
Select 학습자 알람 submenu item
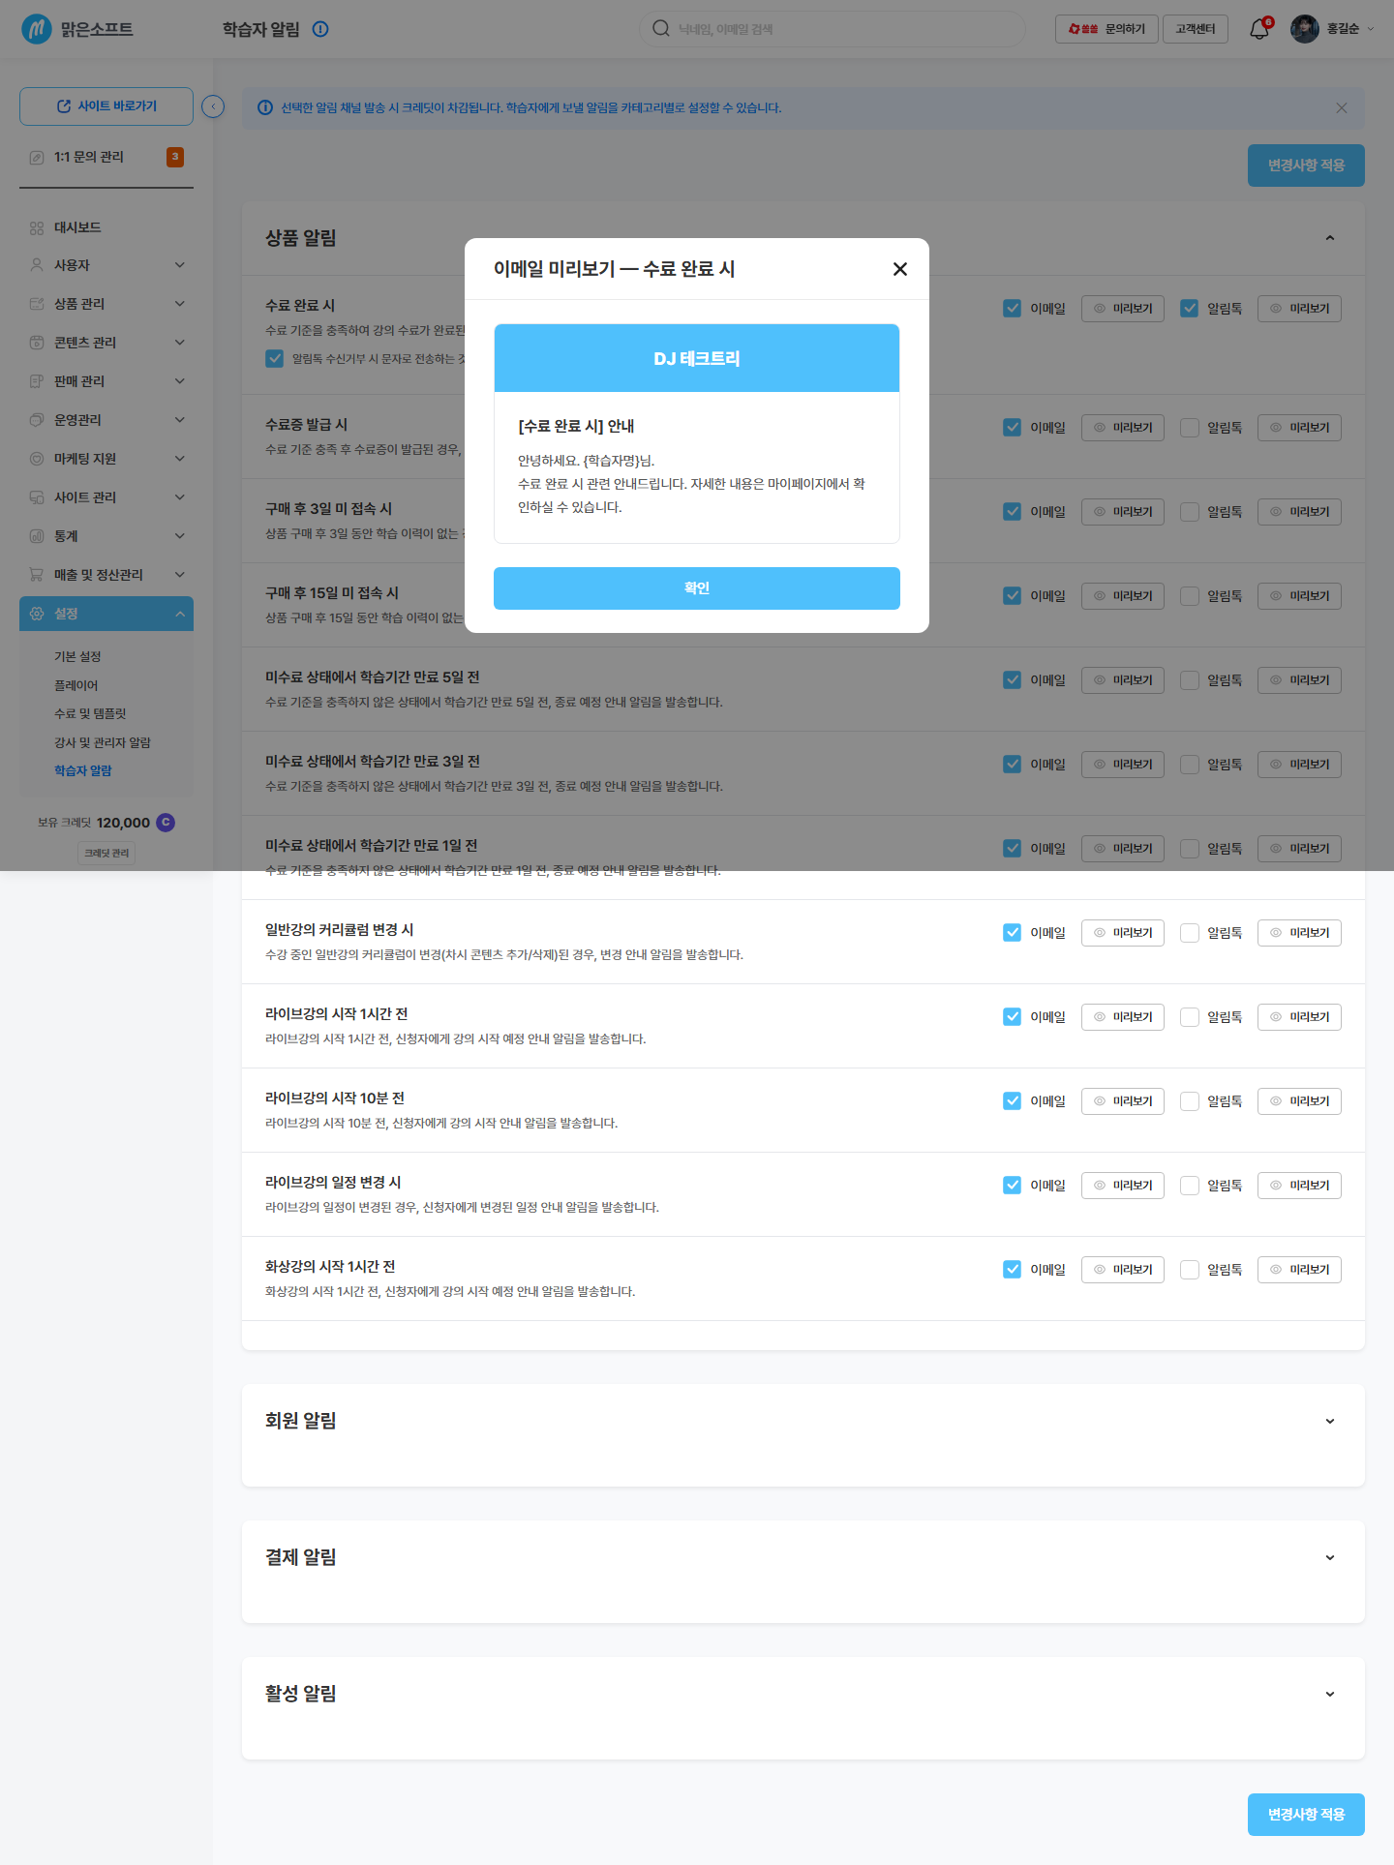pyautogui.click(x=83, y=770)
